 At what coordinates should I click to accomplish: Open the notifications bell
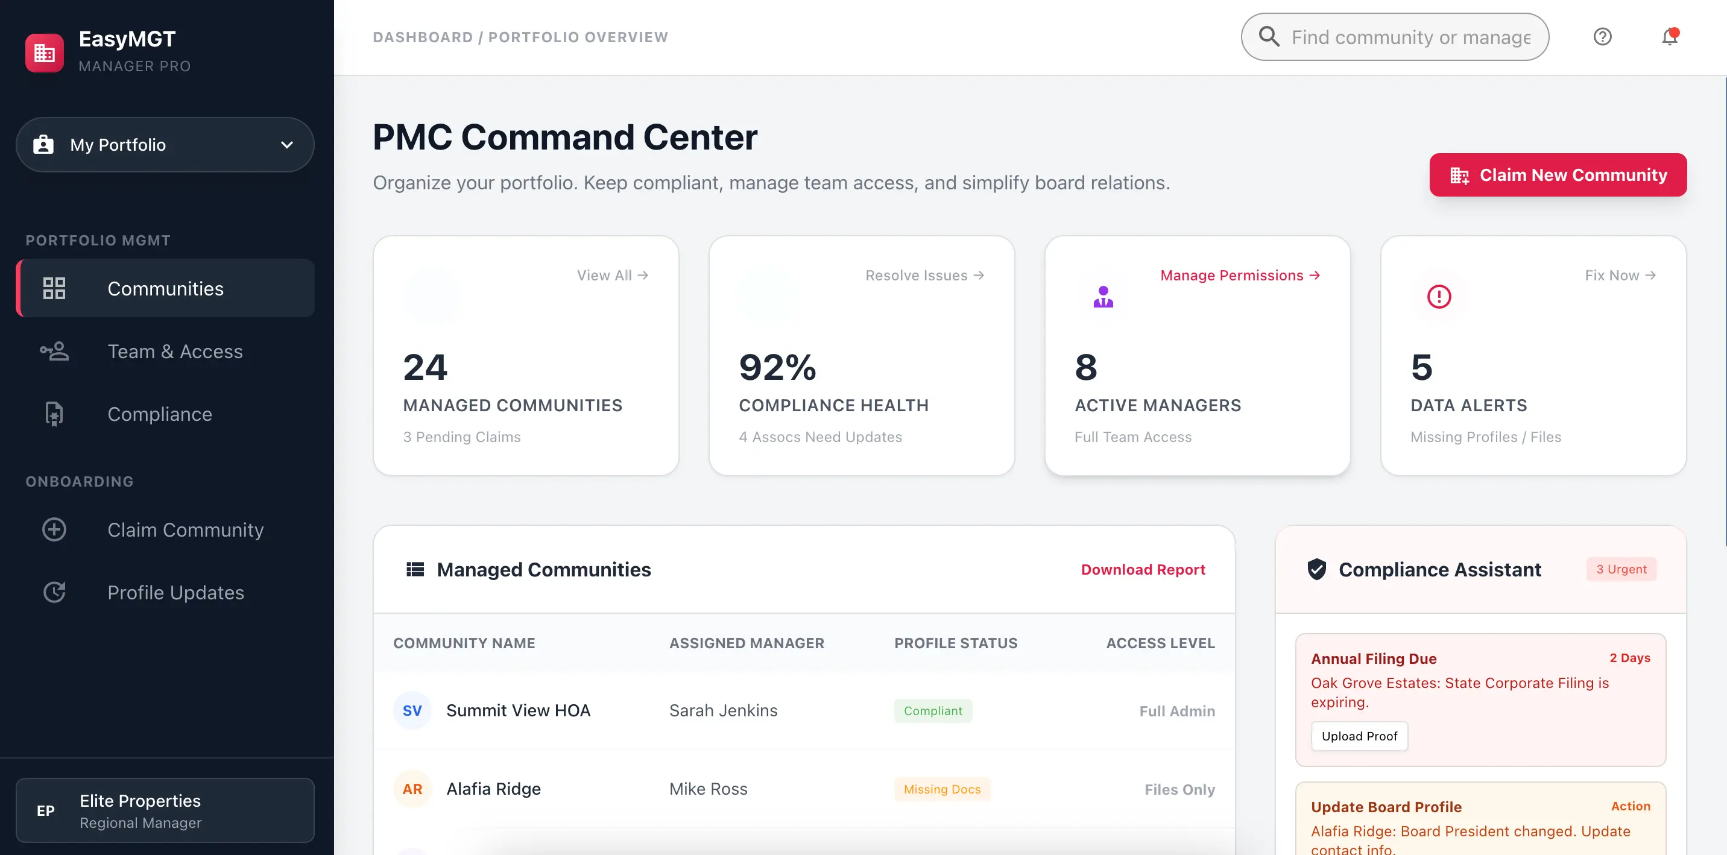tap(1669, 37)
